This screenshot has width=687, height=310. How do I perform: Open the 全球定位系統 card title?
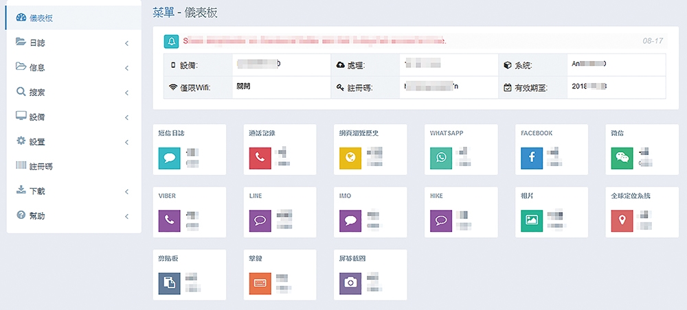631,196
